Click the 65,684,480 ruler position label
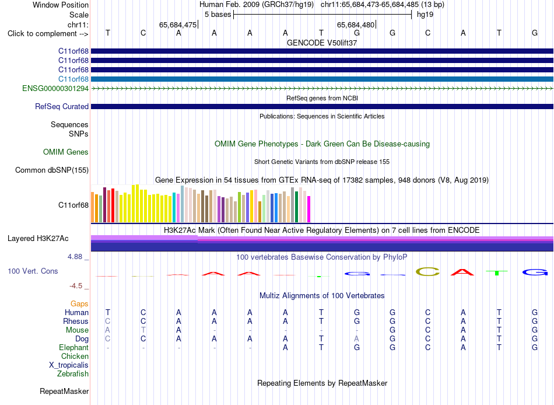The height and width of the screenshot is (405, 554). click(x=356, y=25)
